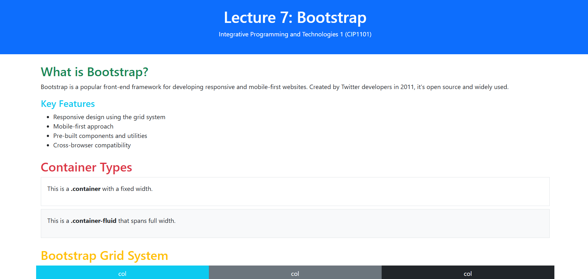Click the cyan "col" grid column
Viewport: 588px width, 279px height.
click(x=122, y=273)
